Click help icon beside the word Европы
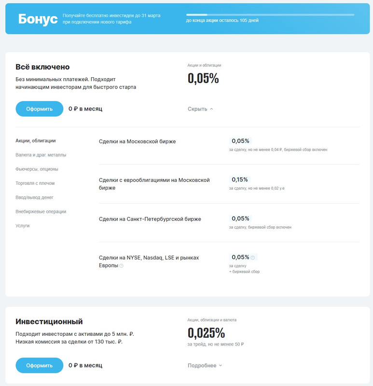This screenshot has width=373, height=386. tap(121, 266)
